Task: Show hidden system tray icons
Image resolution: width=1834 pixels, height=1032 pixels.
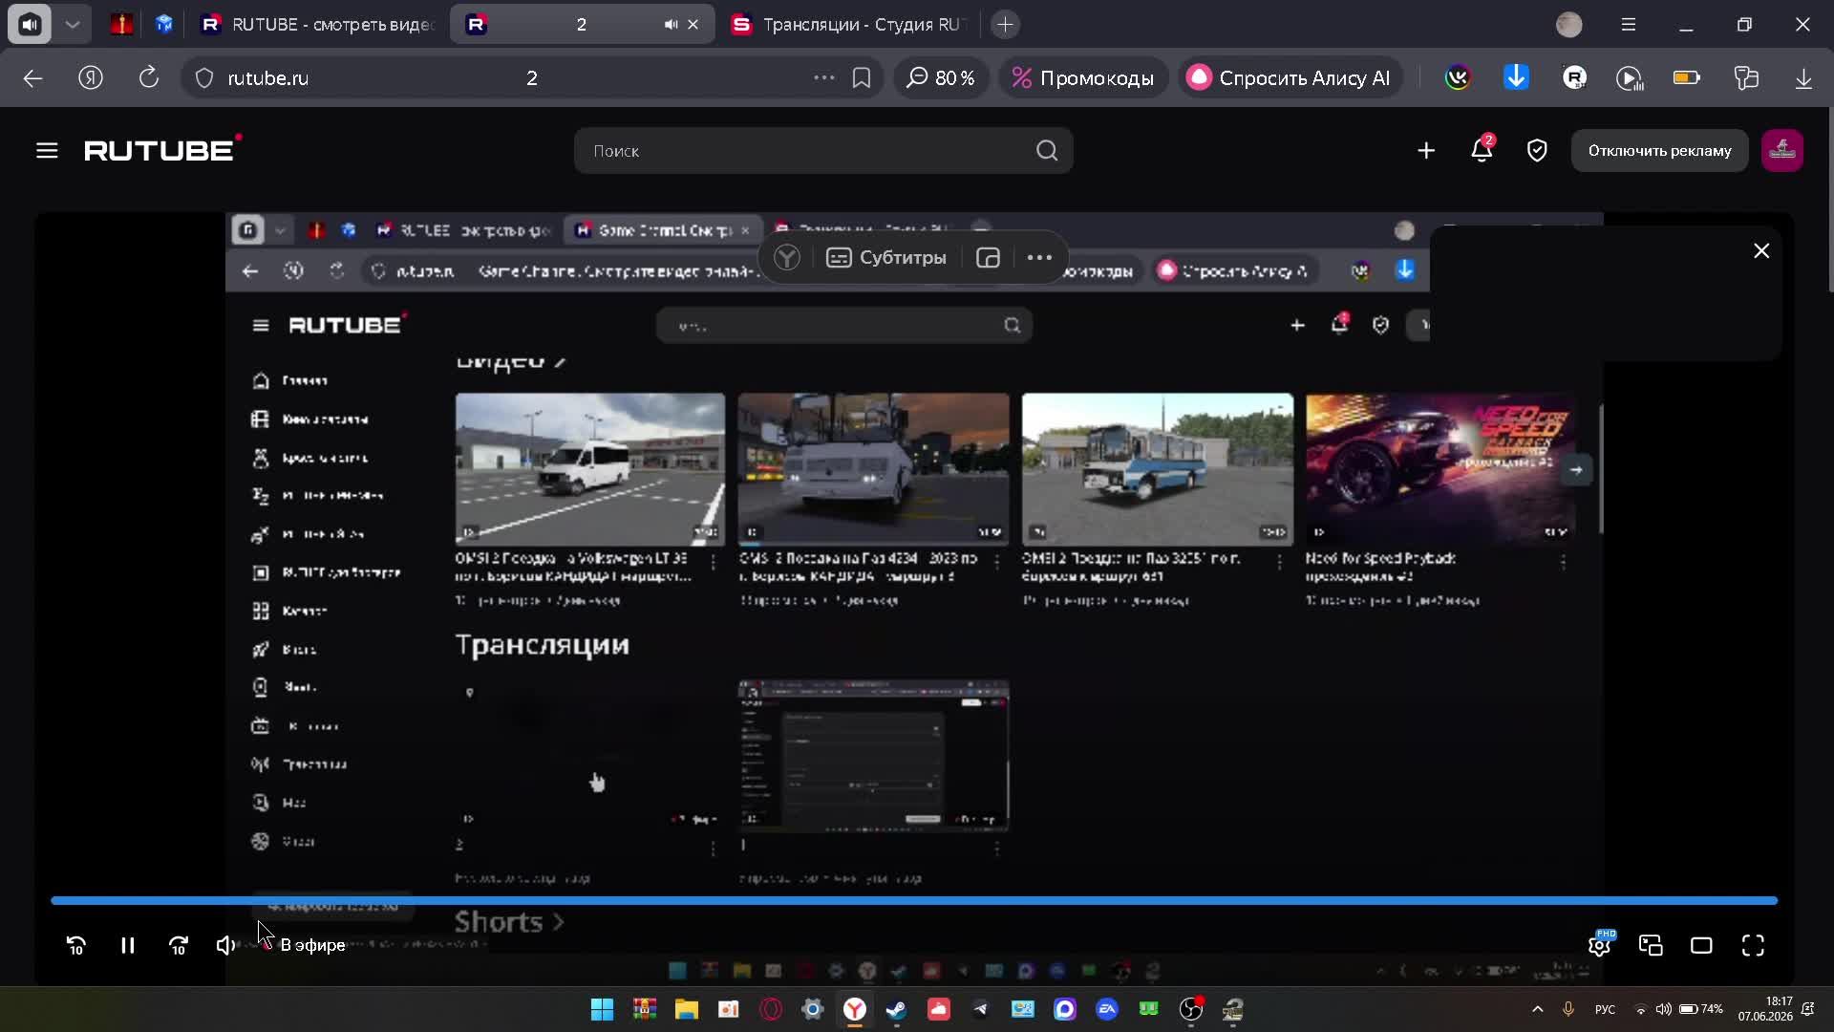Action: tap(1538, 1009)
